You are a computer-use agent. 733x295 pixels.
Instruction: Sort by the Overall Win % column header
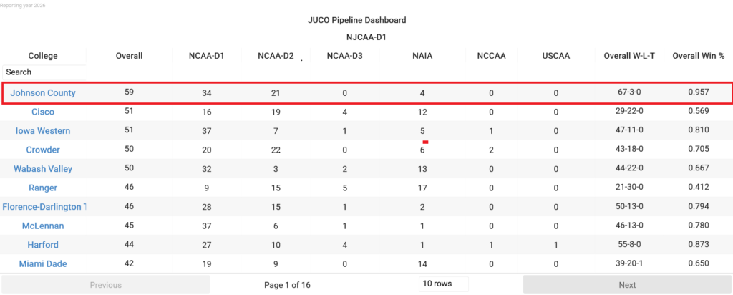699,56
